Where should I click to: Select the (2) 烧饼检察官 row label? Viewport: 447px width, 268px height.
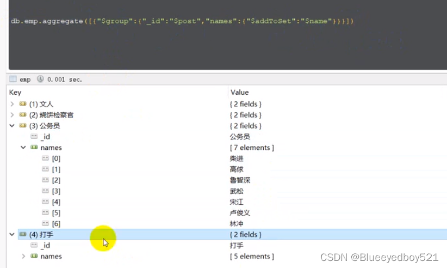[x=51, y=115]
